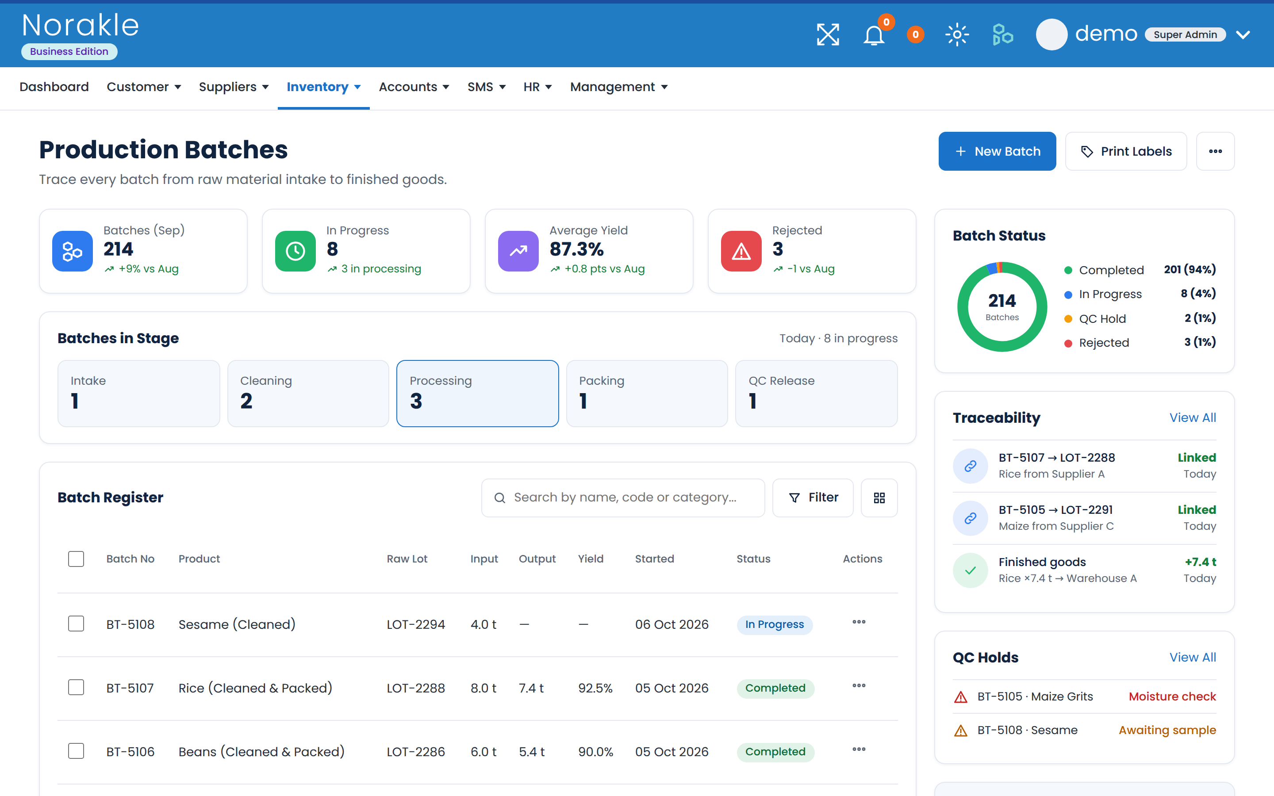Screen dimensions: 1274x796
Task: Open the demo user account chevron
Action: pyautogui.click(x=1243, y=35)
